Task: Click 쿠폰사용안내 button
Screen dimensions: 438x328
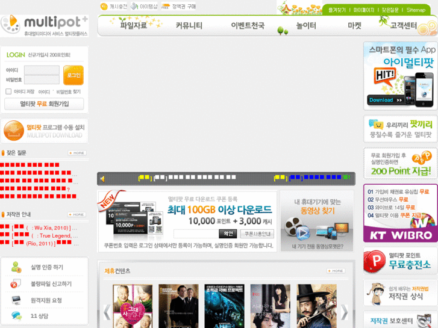Action: (257, 234)
